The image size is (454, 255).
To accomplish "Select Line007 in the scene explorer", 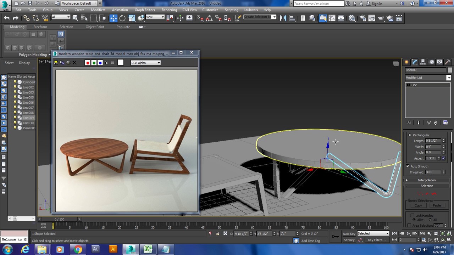I will pos(28,108).
